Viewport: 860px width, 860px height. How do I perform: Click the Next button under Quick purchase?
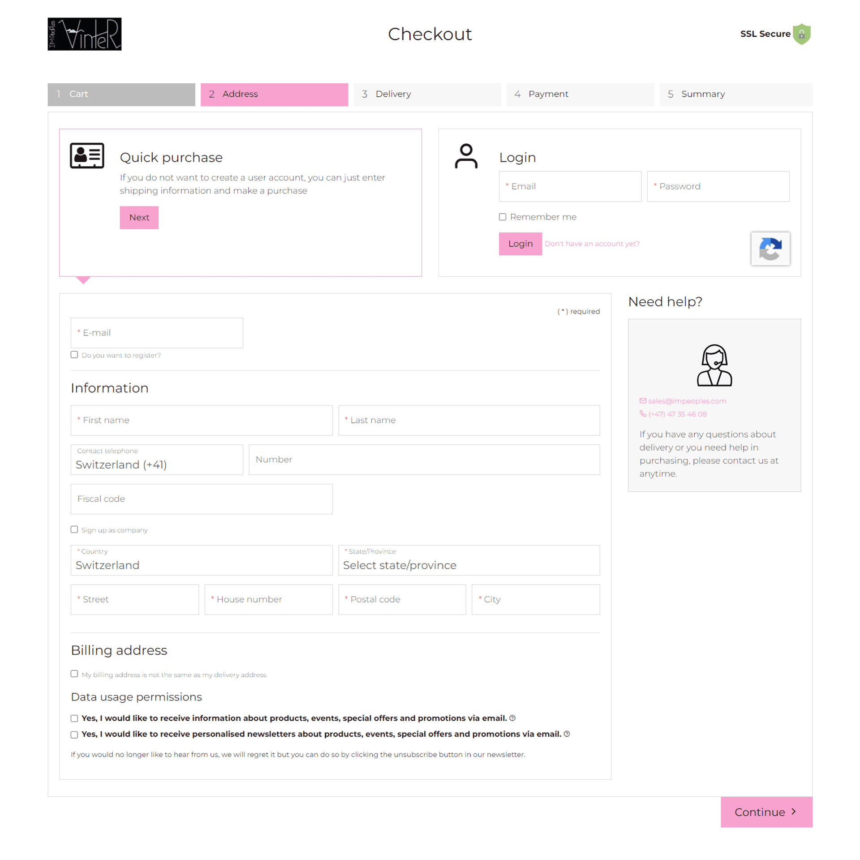click(139, 218)
